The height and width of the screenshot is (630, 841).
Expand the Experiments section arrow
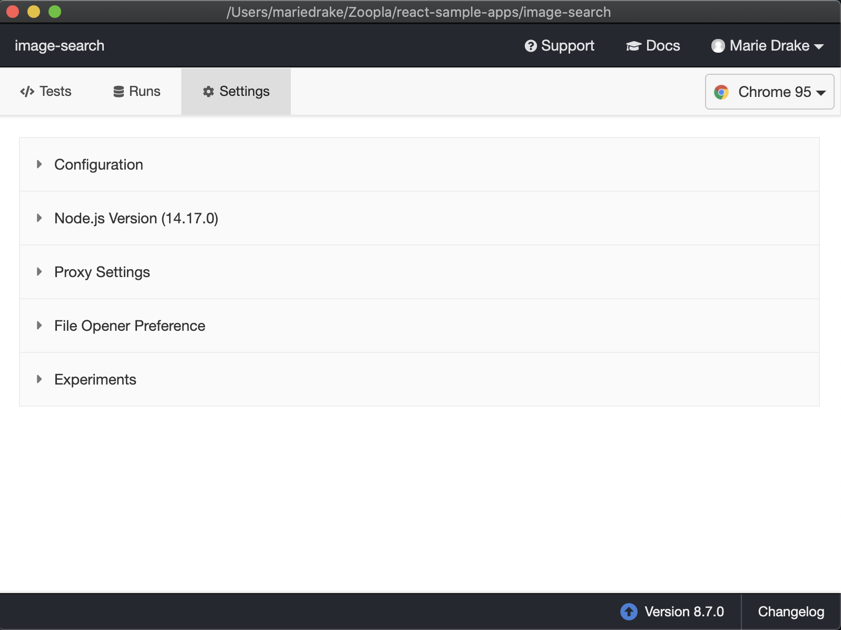(39, 379)
